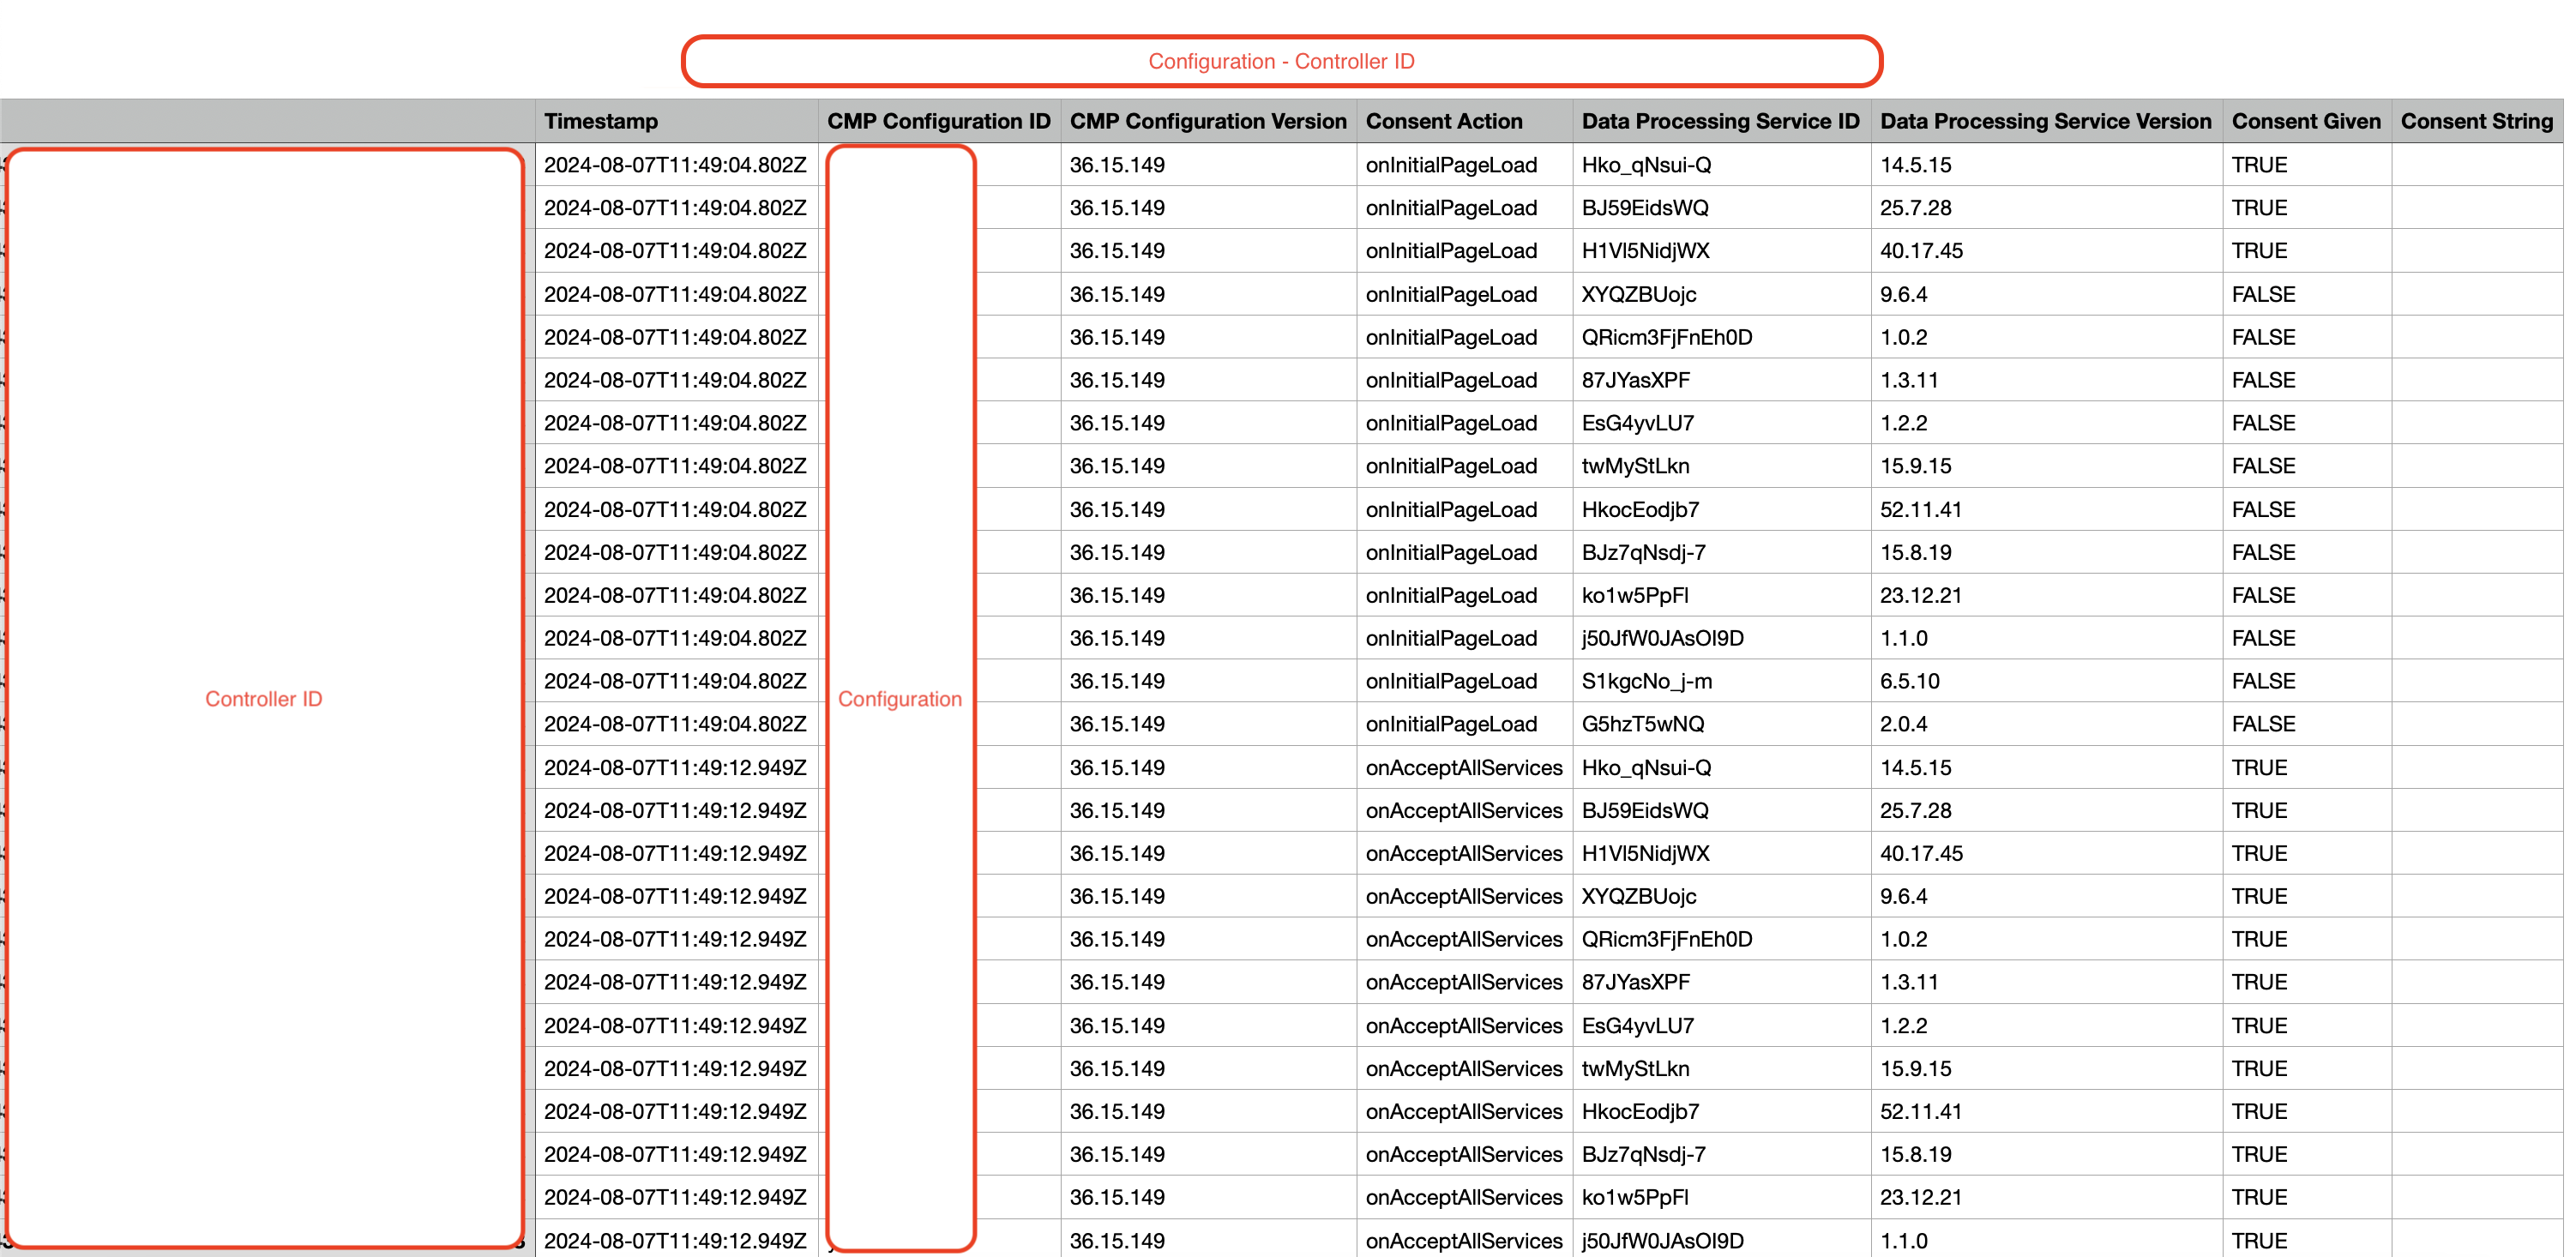Viewport: 2576px width, 1257px height.
Task: Select version 15.9.15 in the onAcceptAllServices row
Action: [x=1915, y=1069]
